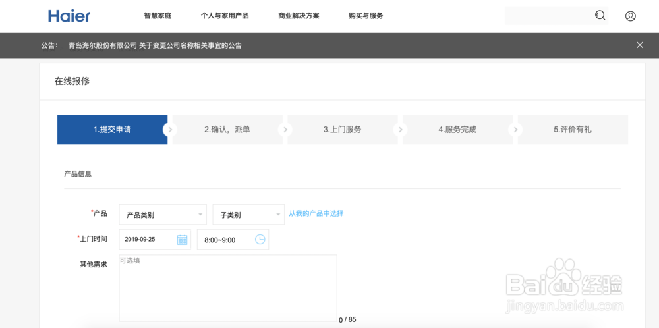
Task: Select step 1.提交申请
Action: point(112,130)
